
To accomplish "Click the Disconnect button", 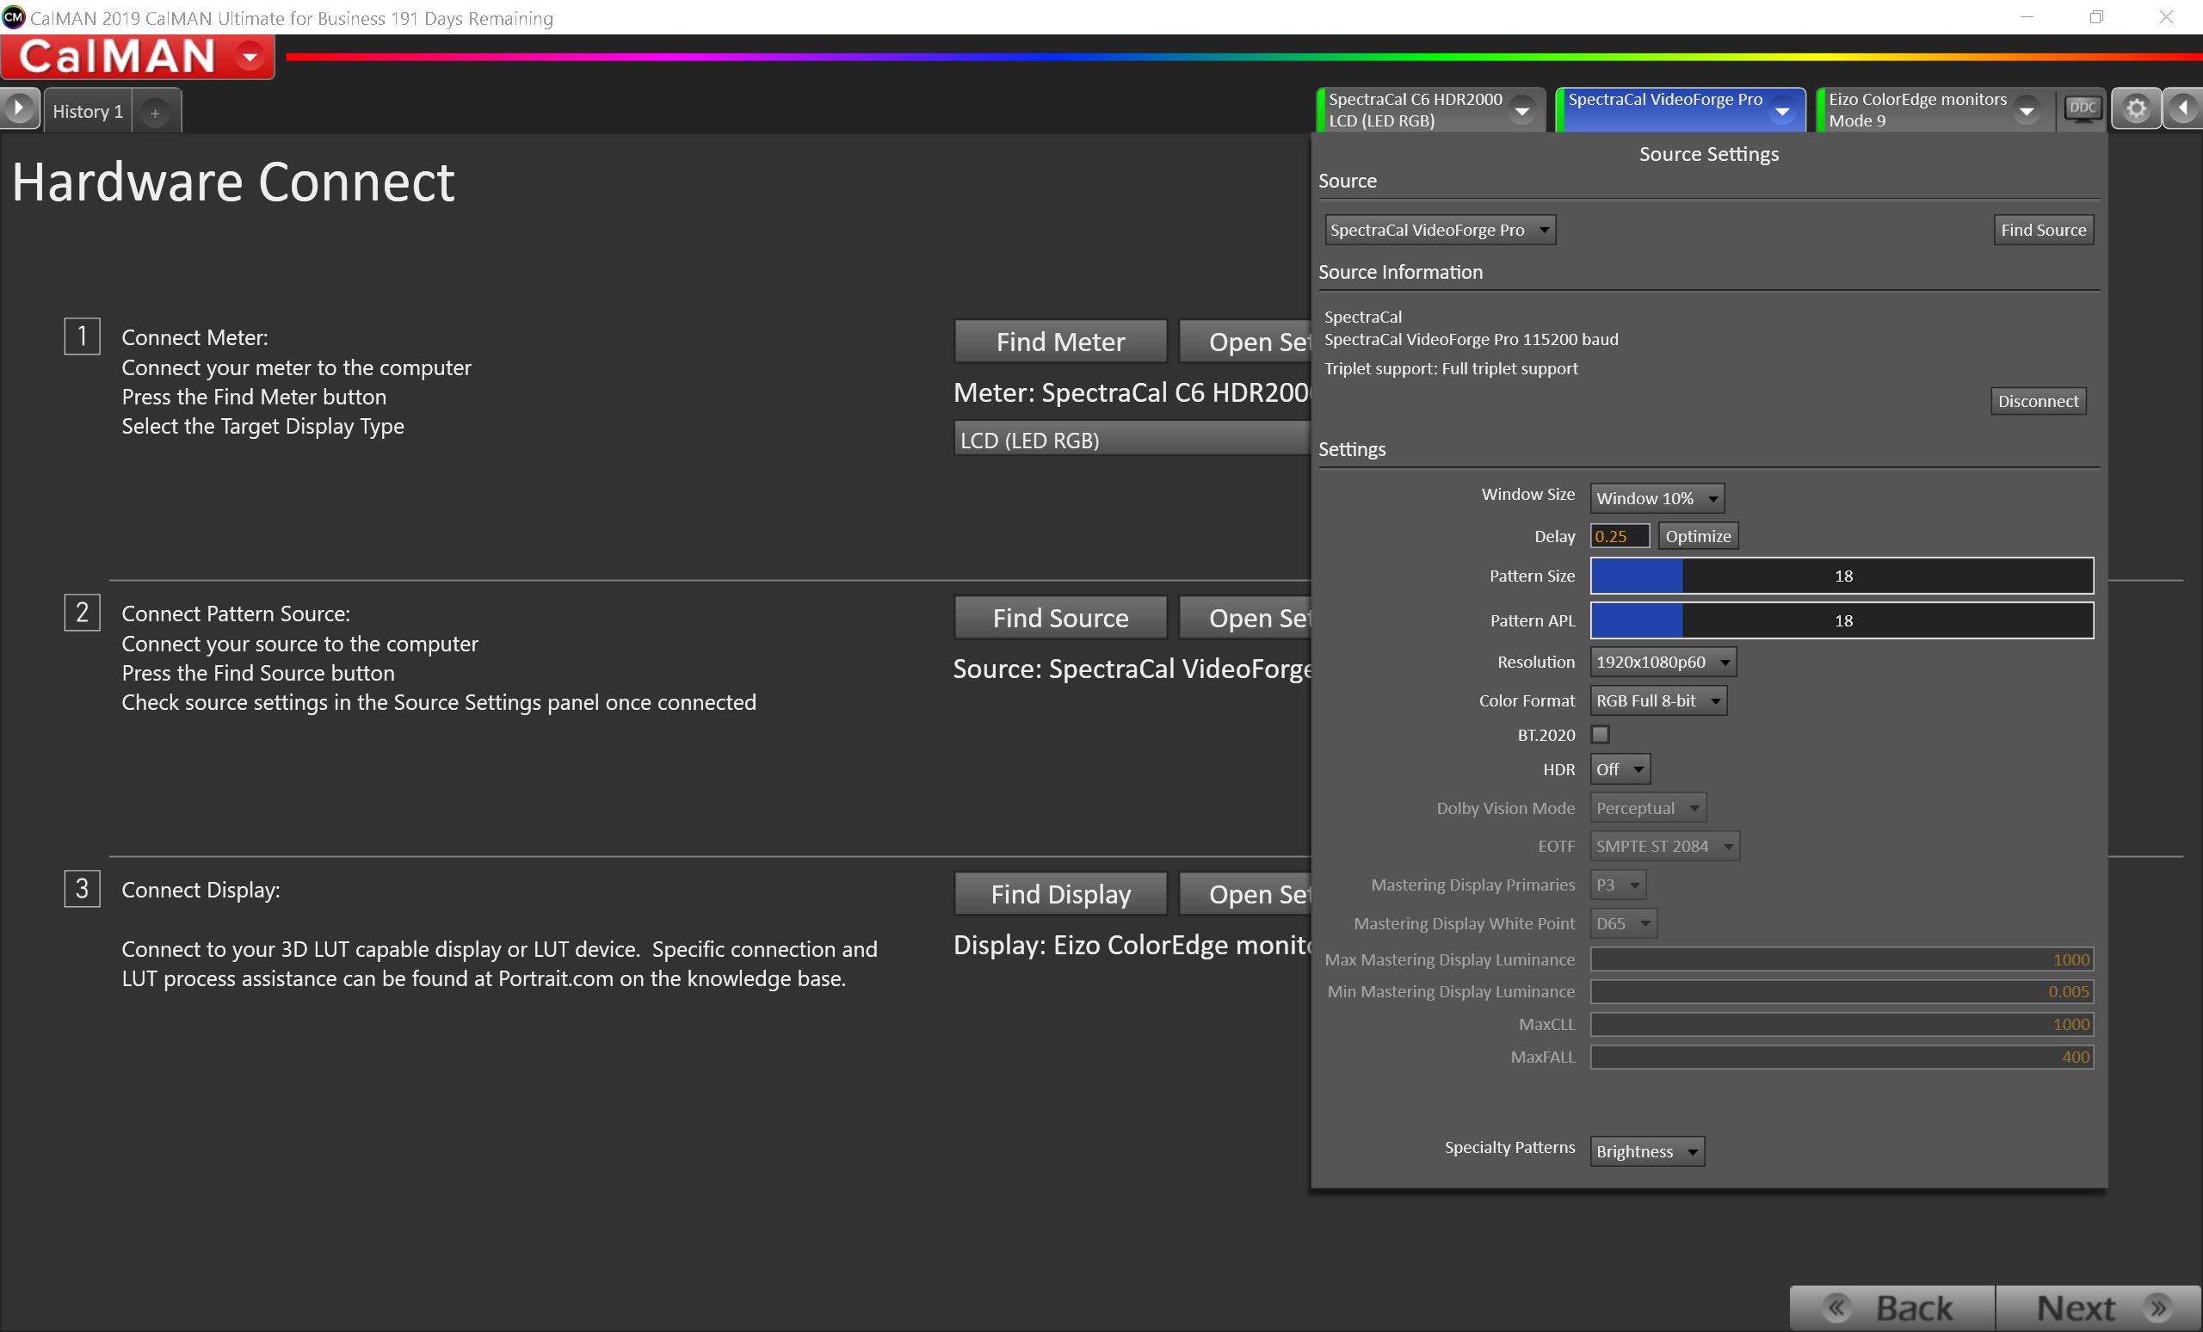I will click(2038, 401).
